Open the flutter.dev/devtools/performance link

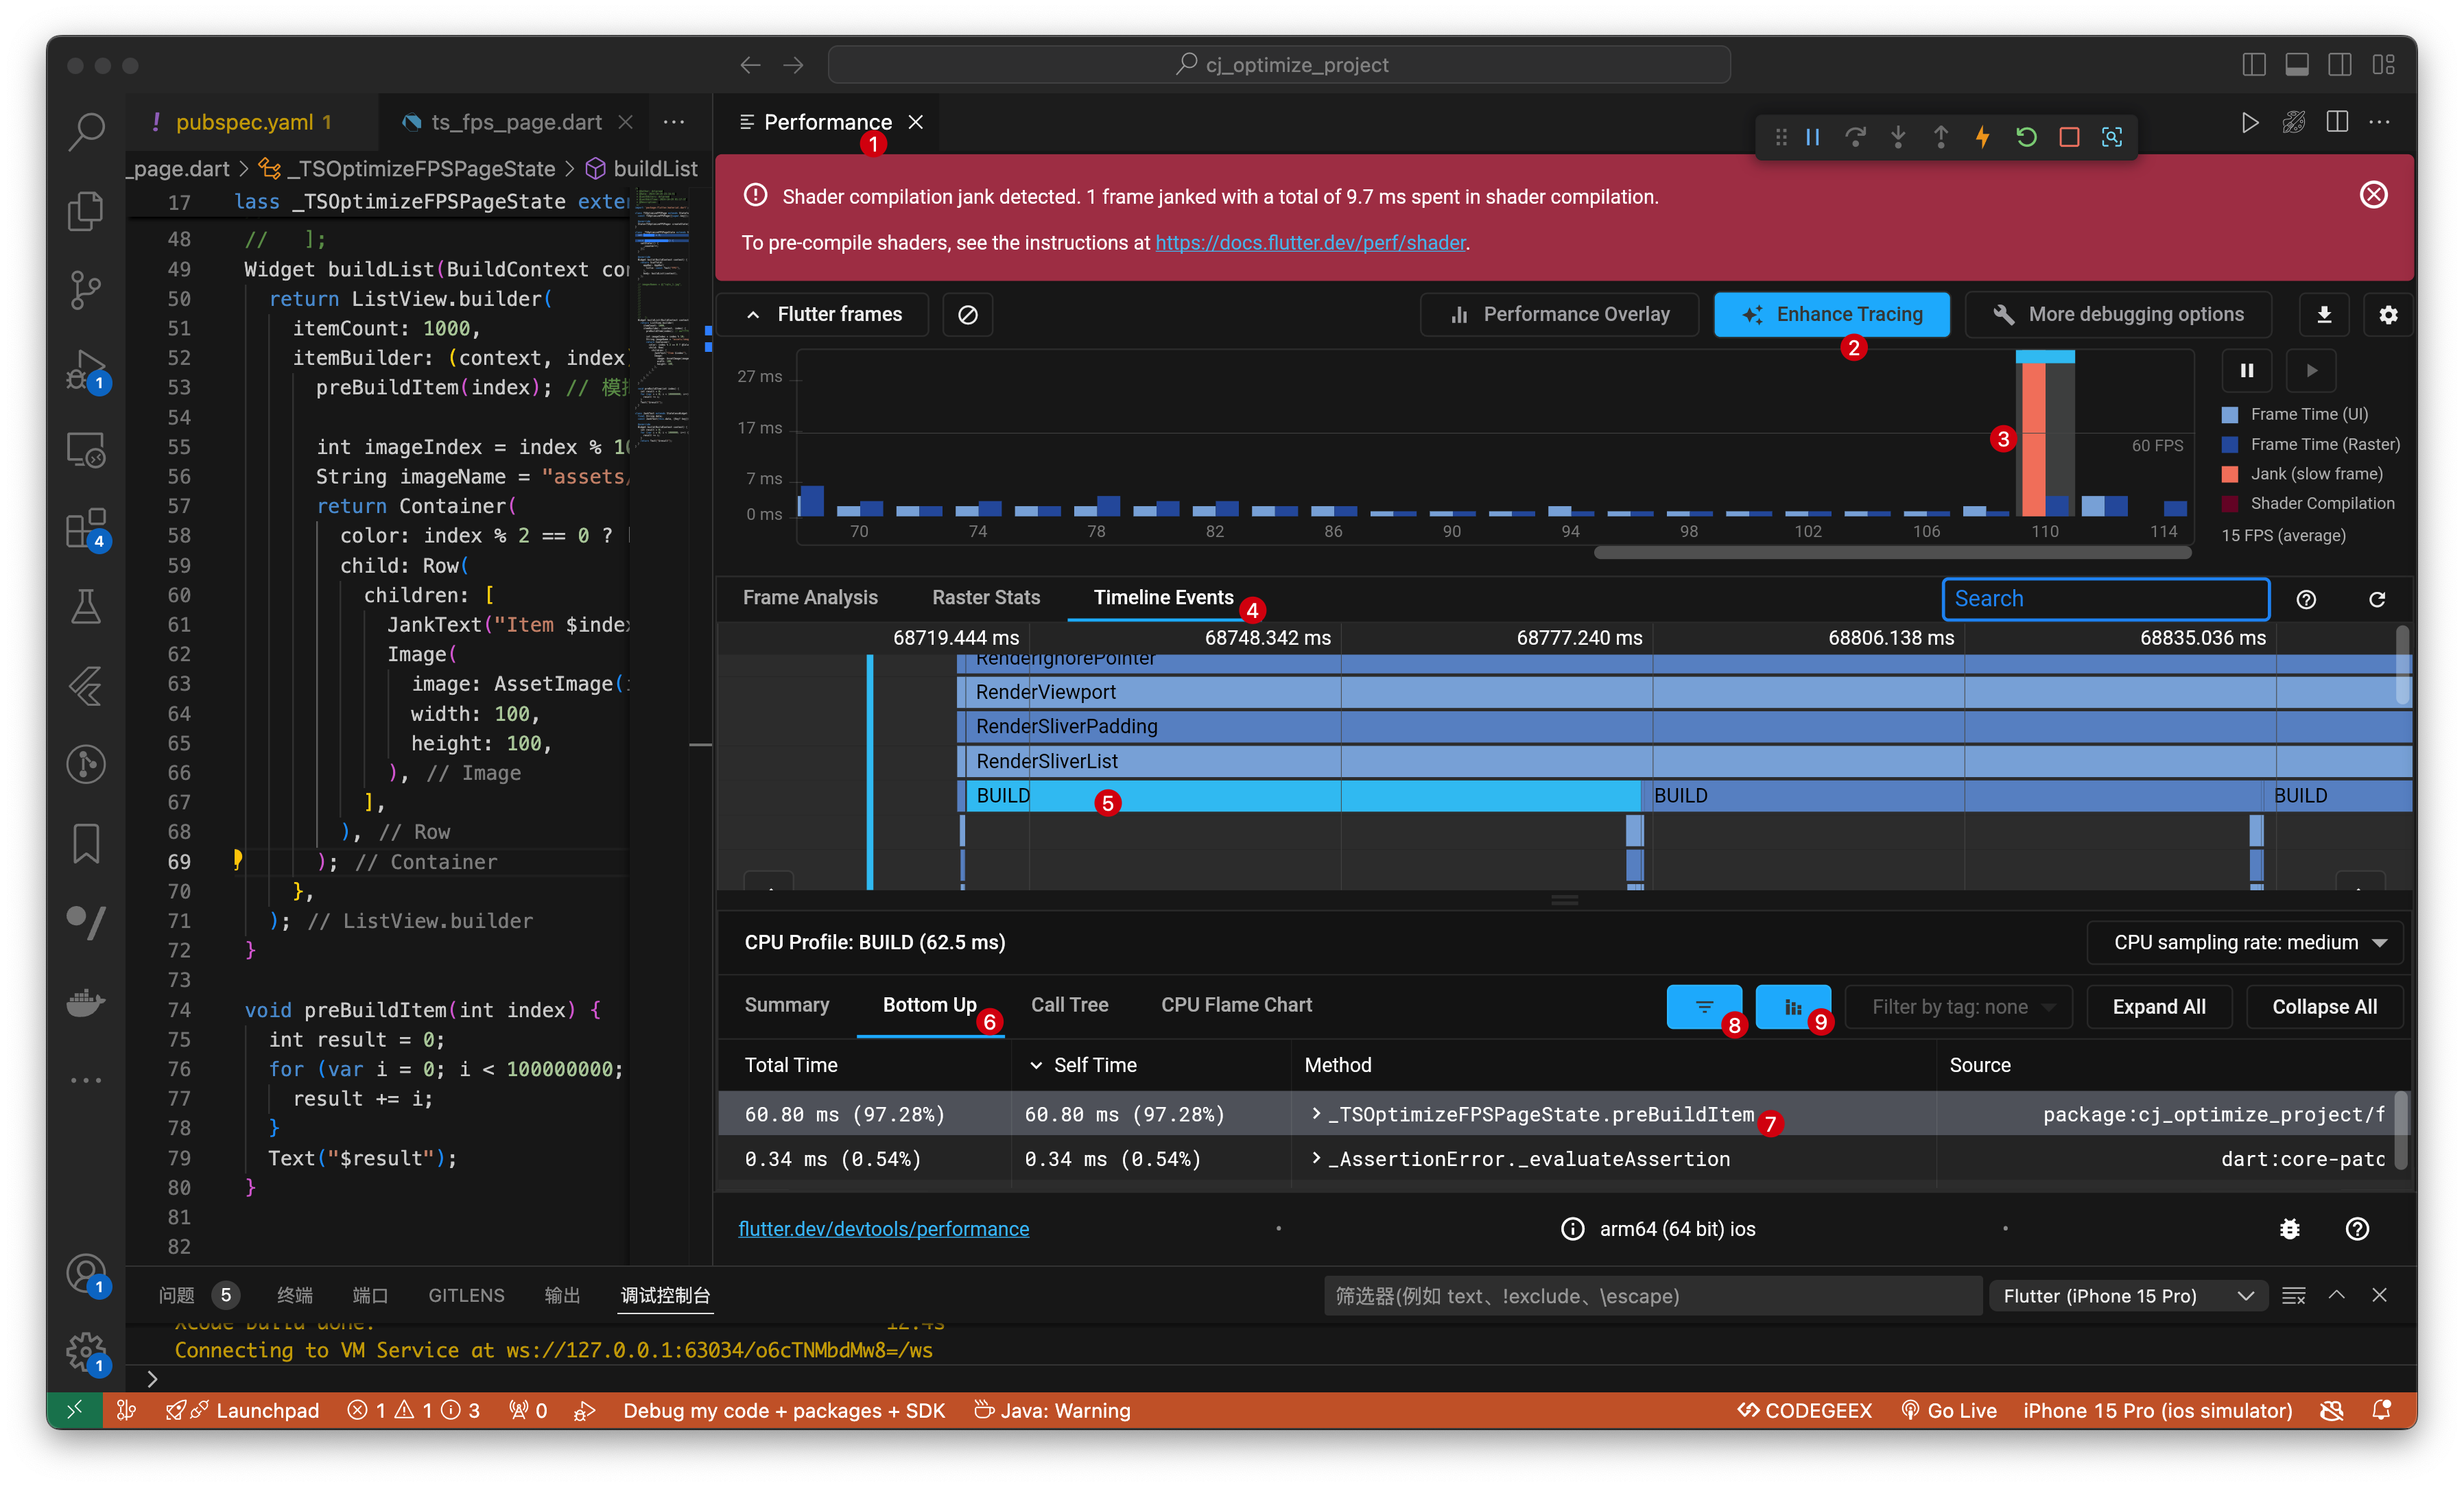pyautogui.click(x=884, y=1229)
